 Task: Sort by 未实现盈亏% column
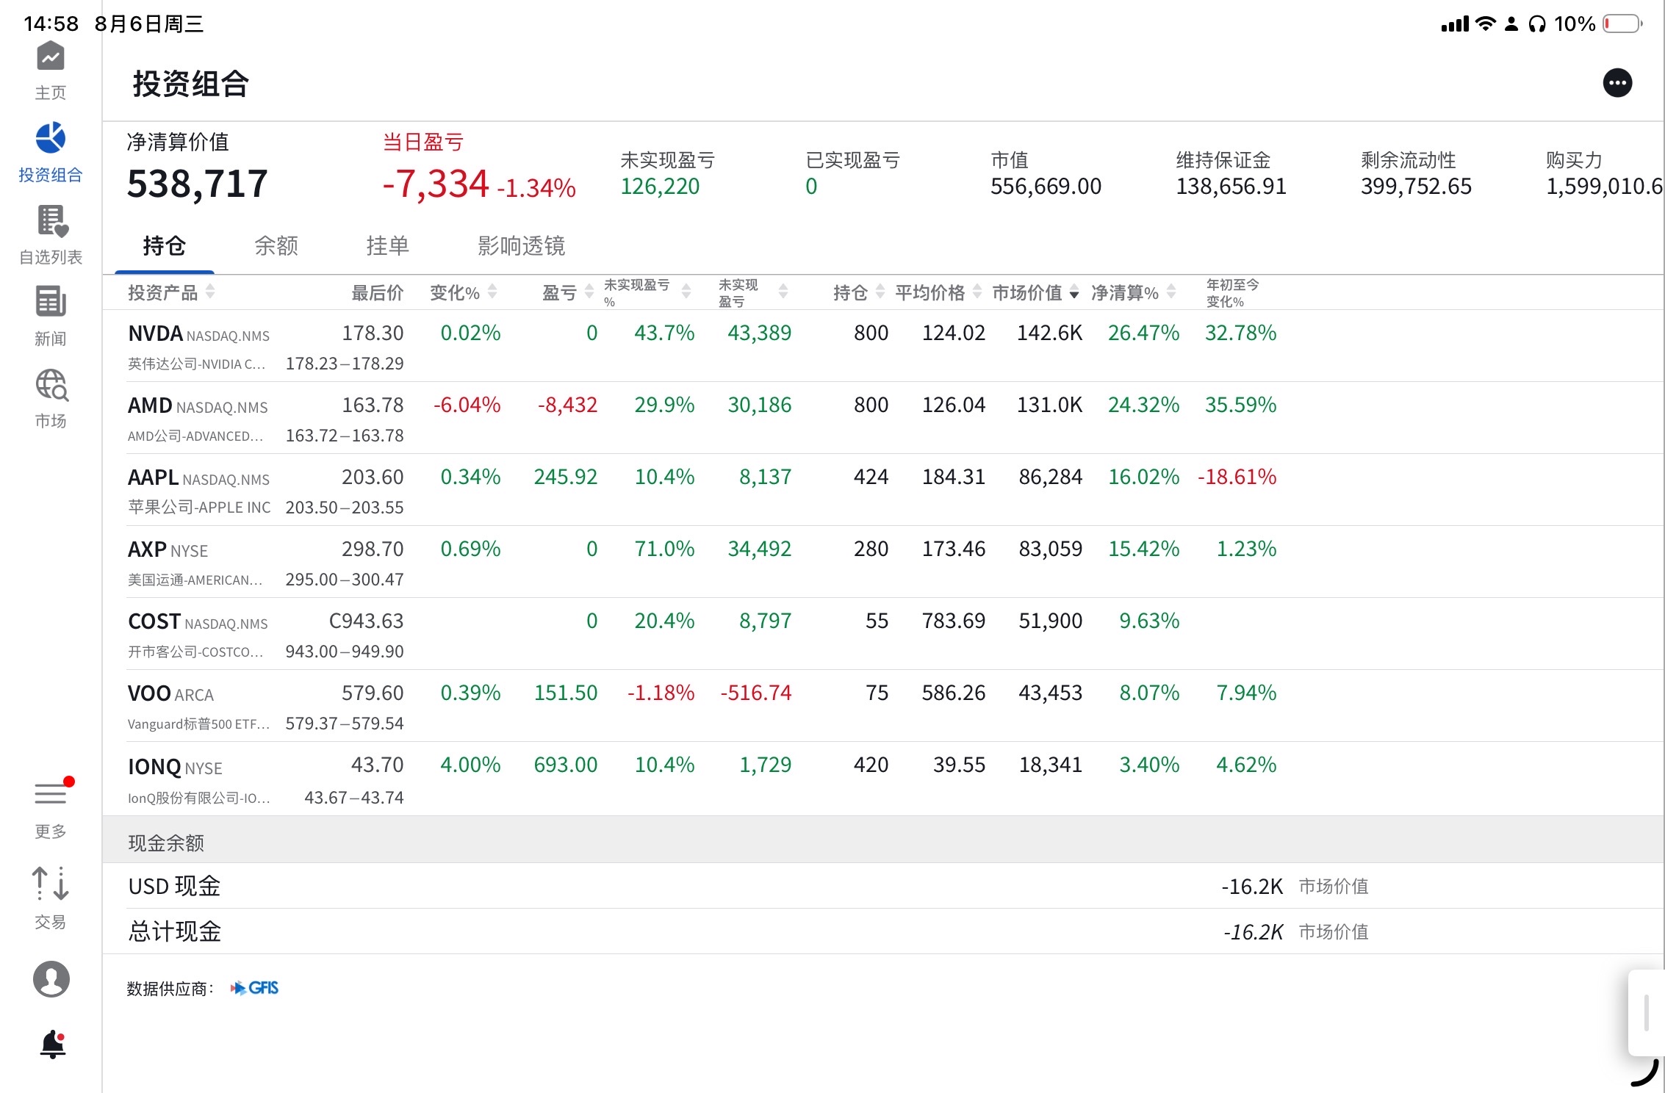click(x=647, y=292)
